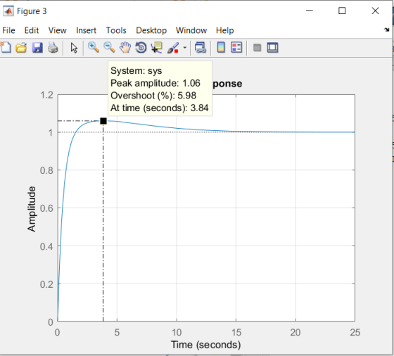This screenshot has height=356, width=394.
Task: Enable the Data Cursor tool
Action: pyautogui.click(x=157, y=47)
